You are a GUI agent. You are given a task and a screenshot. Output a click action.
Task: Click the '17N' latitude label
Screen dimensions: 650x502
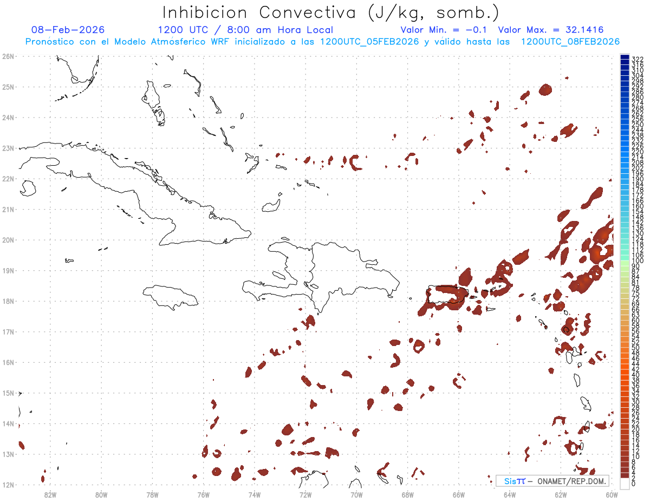pyautogui.click(x=8, y=331)
